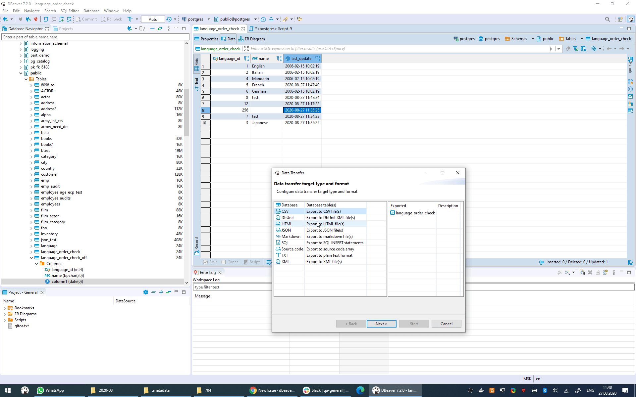Expand the language table node
The width and height of the screenshot is (636, 397).
31,246
